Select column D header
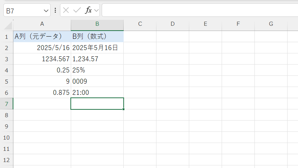The height and width of the screenshot is (168, 298). pyautogui.click(x=172, y=24)
